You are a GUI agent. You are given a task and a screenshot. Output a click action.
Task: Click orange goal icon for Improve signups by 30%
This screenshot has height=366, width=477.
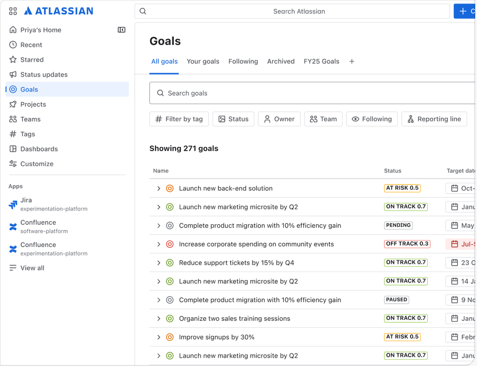pos(170,337)
